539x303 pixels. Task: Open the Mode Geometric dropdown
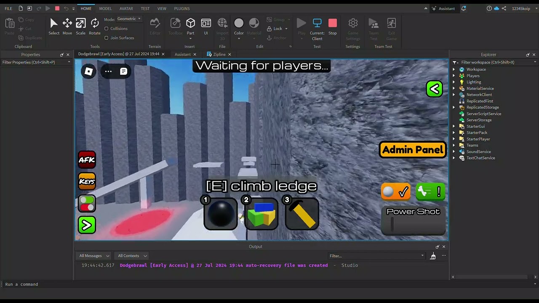point(129,19)
